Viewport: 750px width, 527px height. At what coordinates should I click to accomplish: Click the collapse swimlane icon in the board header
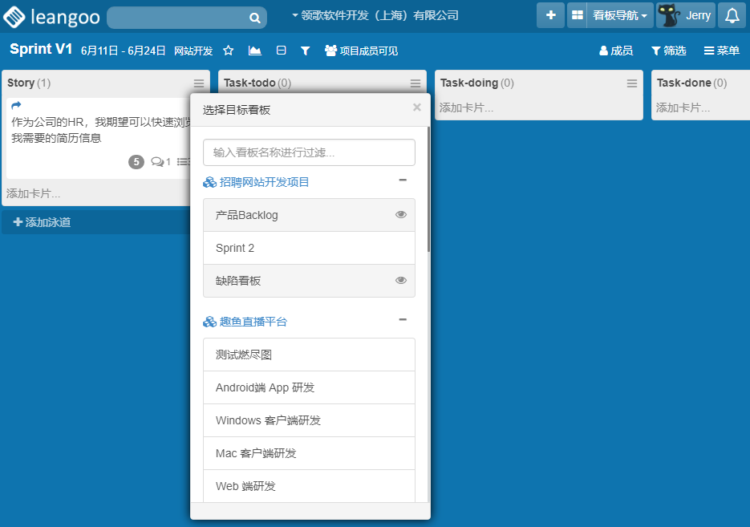pyautogui.click(x=281, y=51)
